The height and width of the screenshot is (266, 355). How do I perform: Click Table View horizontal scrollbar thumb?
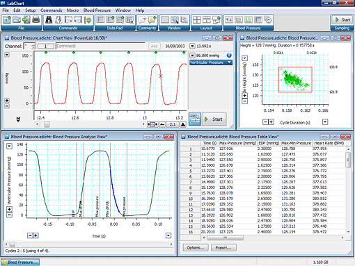226,238
